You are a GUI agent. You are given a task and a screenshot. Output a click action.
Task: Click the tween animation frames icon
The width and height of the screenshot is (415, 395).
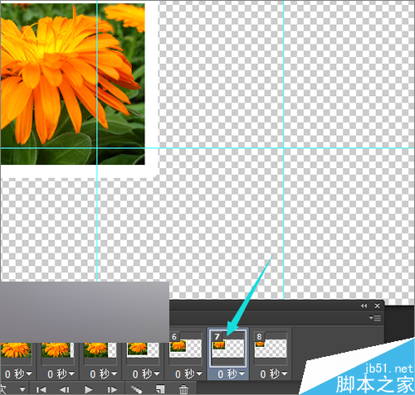[x=136, y=389]
